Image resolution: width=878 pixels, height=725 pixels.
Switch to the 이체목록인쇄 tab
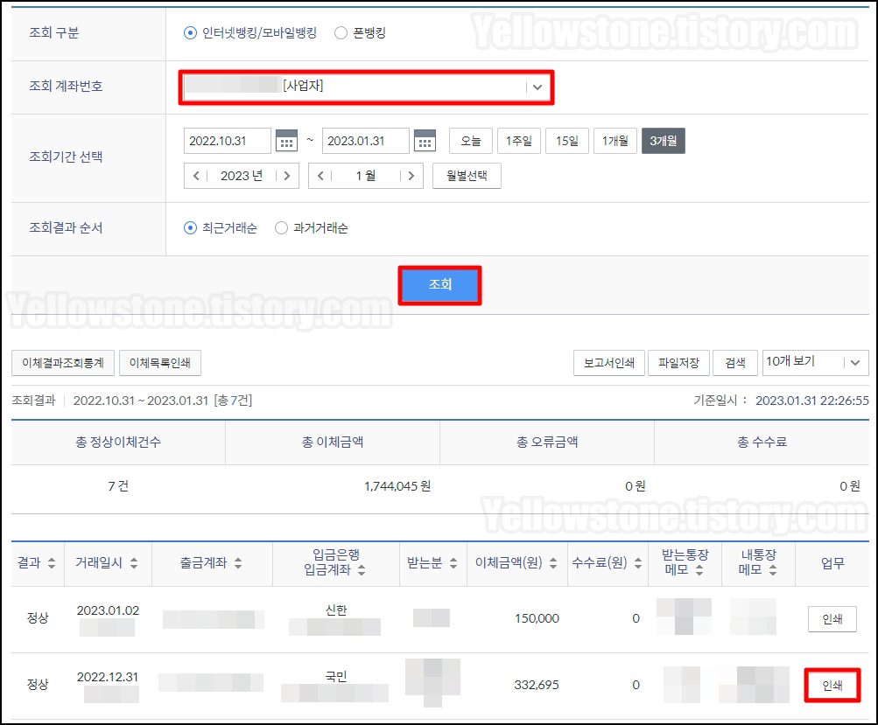click(162, 362)
